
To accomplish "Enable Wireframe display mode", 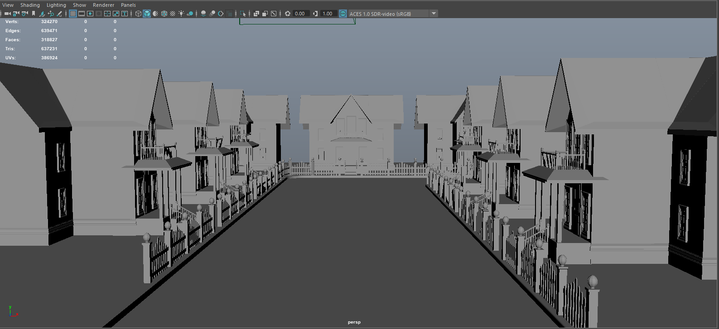I will pyautogui.click(x=139, y=14).
